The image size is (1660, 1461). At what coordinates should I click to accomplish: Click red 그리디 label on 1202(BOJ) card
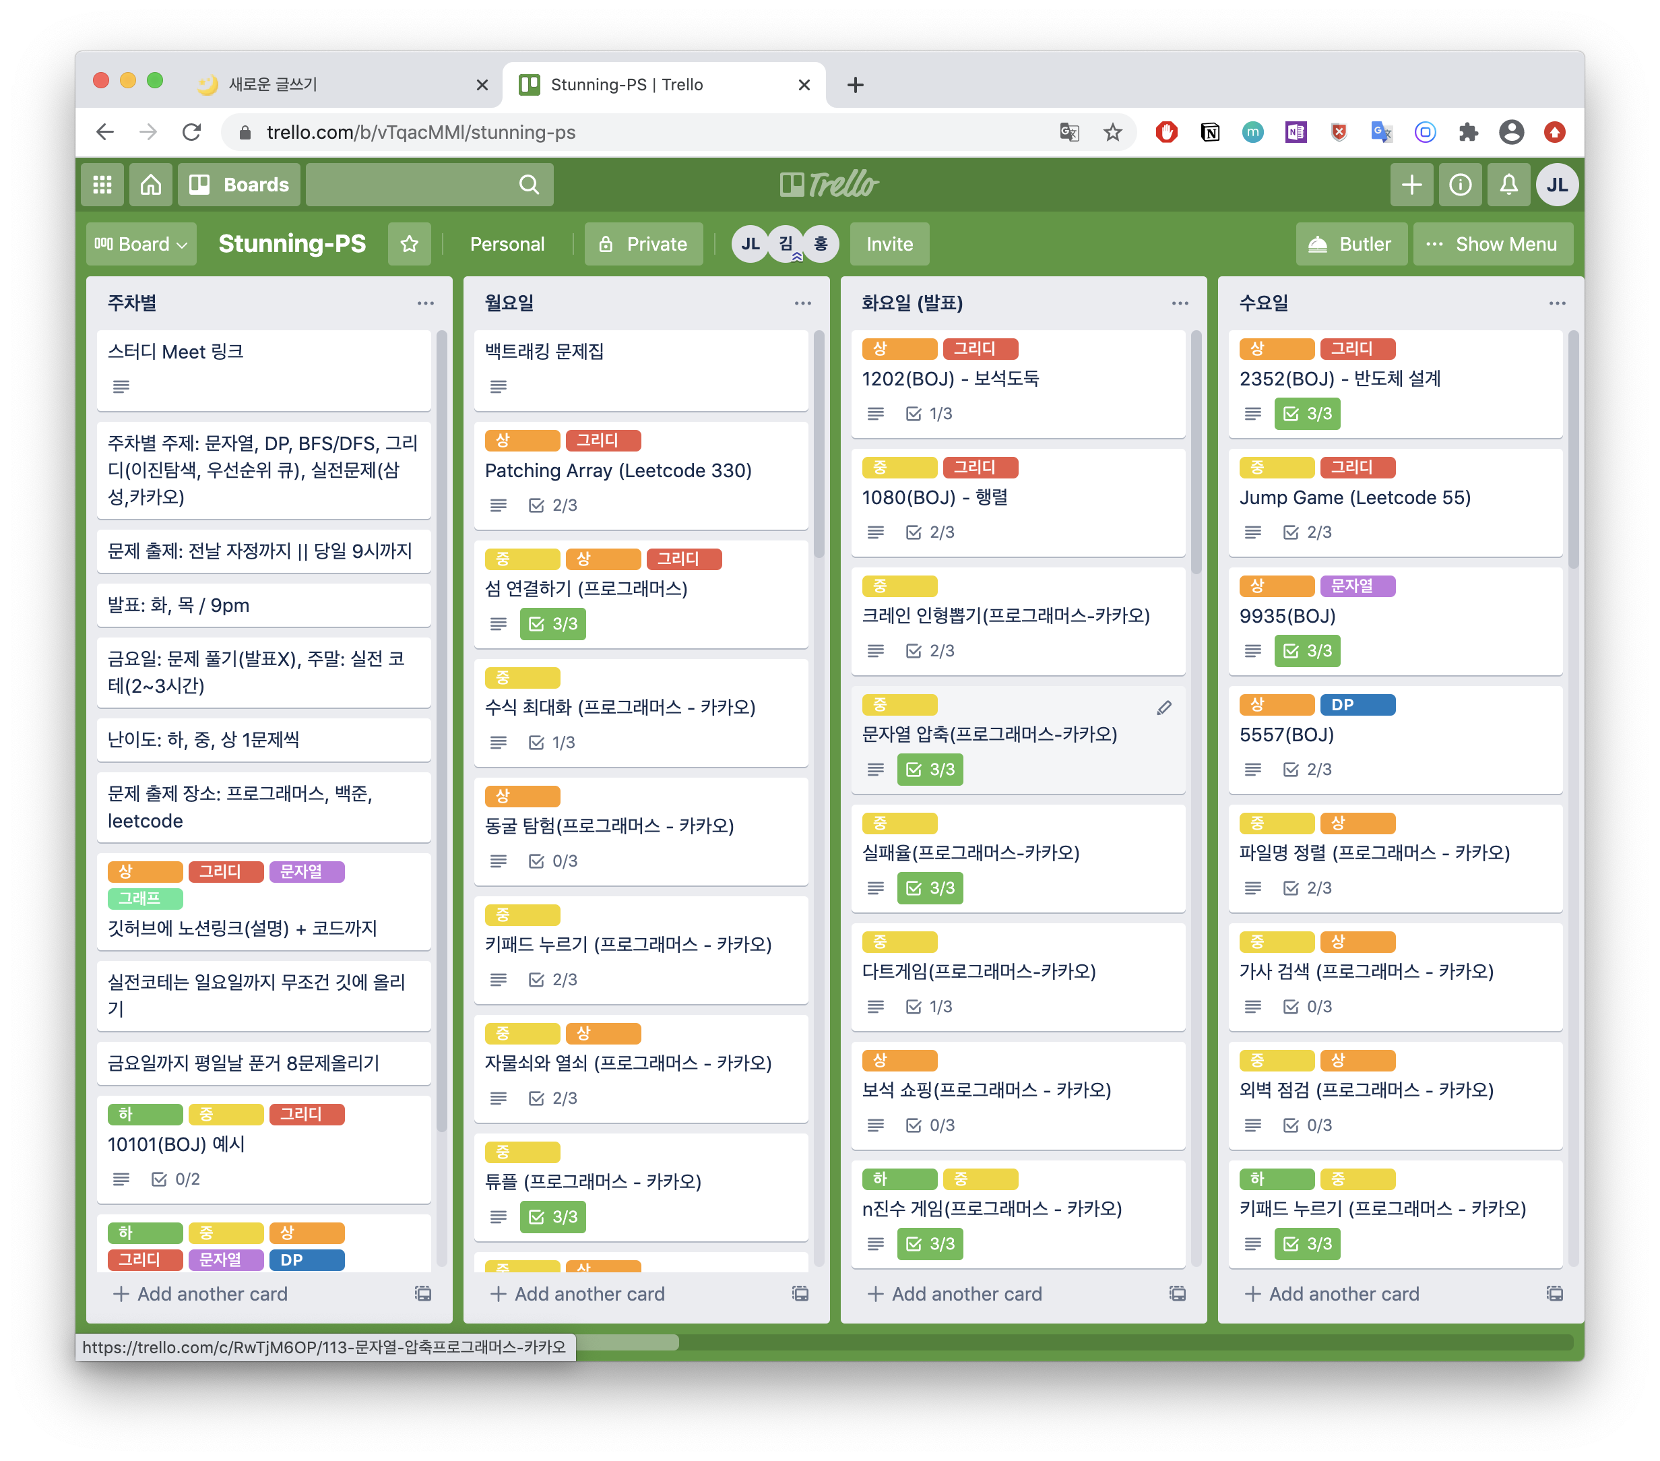click(x=980, y=348)
